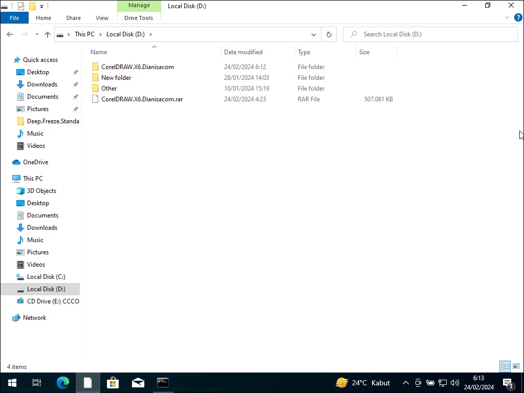Screen dimensions: 524x393
Task: Create a new folder using the Quick Access Toolbar icon
Action: (32, 5)
